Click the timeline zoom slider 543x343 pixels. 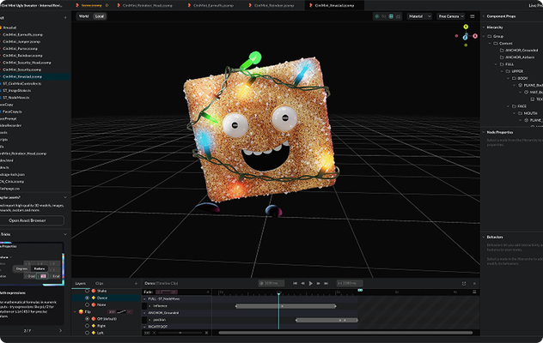click(182, 333)
